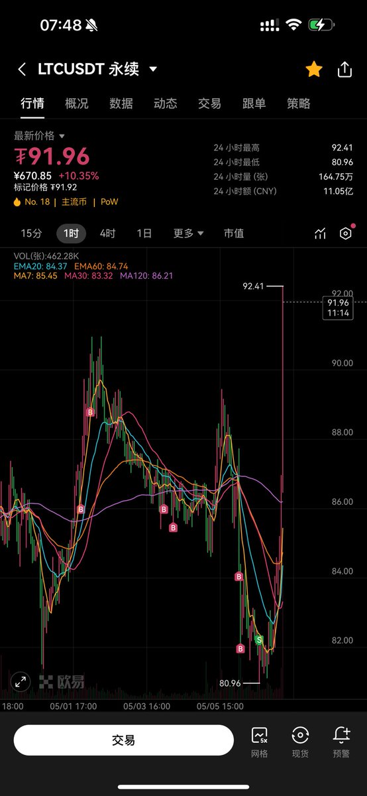Screen dimensions: 367x796
Task: Expand the 最新价格 dropdown
Action: tap(40, 136)
